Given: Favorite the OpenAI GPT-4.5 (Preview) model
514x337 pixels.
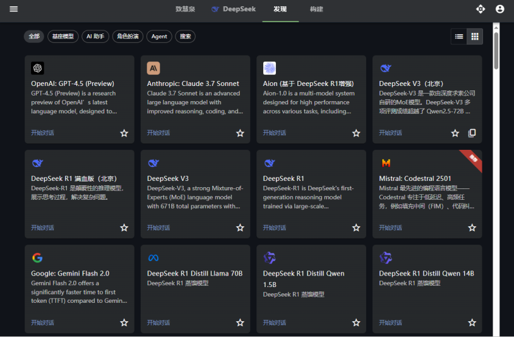Looking at the screenshot, I should (x=124, y=133).
